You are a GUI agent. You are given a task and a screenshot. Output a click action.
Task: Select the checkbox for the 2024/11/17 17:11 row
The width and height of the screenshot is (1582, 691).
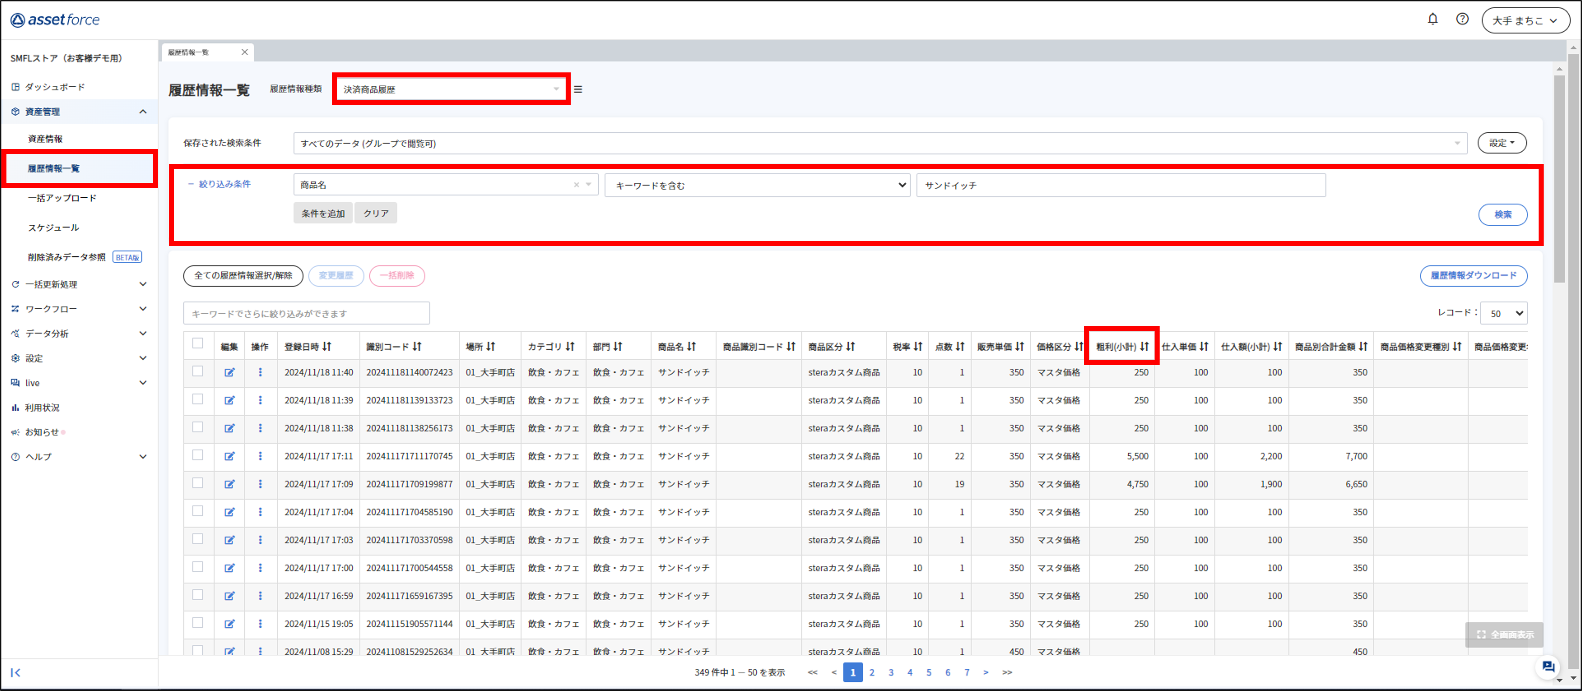[198, 455]
